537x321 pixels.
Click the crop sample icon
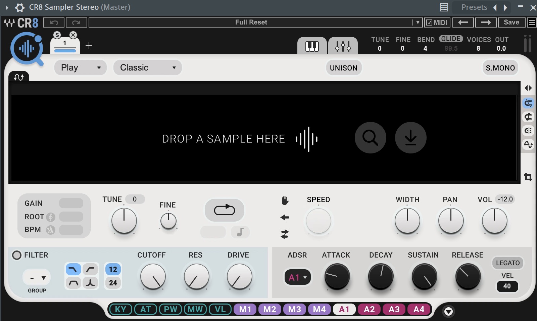[528, 177]
